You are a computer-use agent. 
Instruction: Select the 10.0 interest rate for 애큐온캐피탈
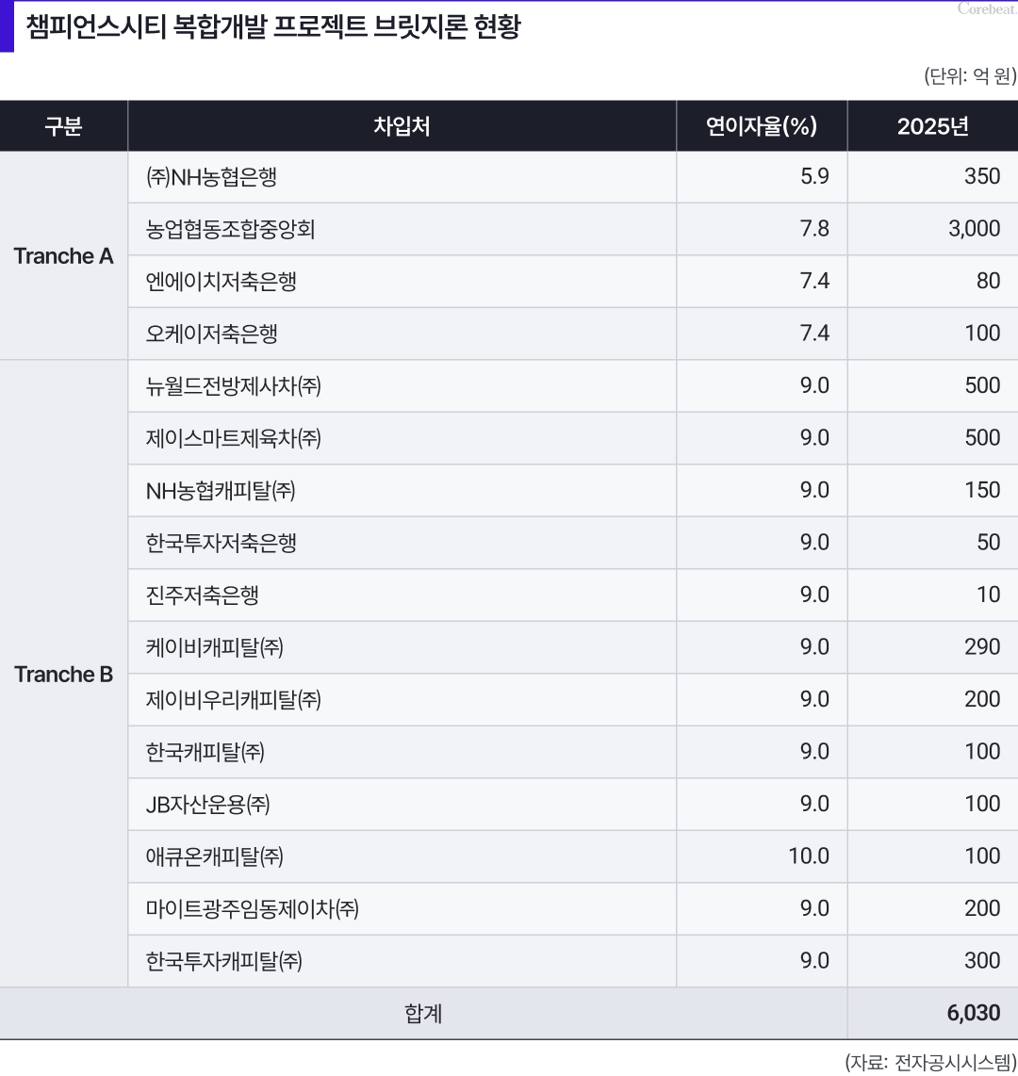pos(809,856)
